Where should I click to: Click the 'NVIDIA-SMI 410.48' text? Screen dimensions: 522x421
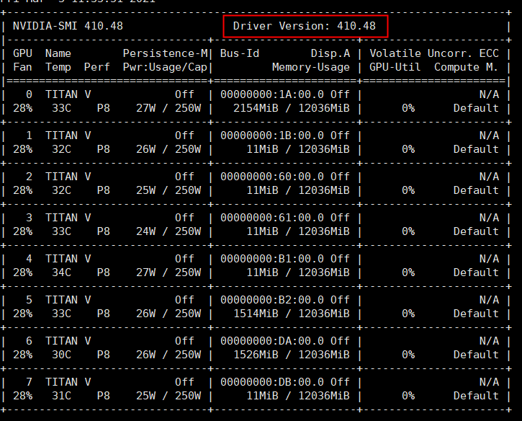68,26
